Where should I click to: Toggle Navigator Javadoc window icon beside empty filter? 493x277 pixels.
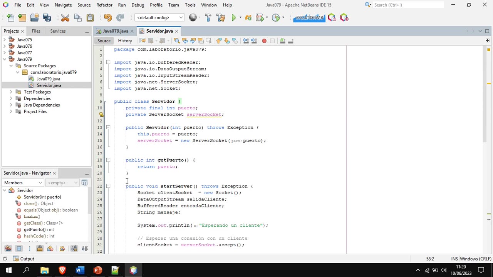pos(84,183)
